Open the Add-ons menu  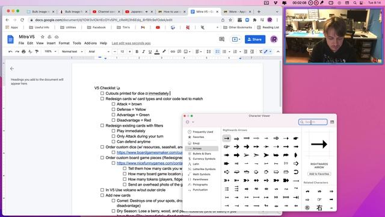click(x=90, y=43)
